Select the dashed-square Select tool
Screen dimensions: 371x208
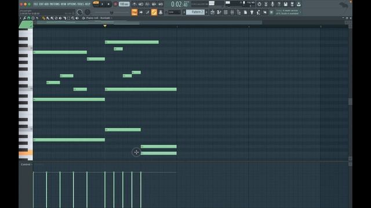click(68, 18)
